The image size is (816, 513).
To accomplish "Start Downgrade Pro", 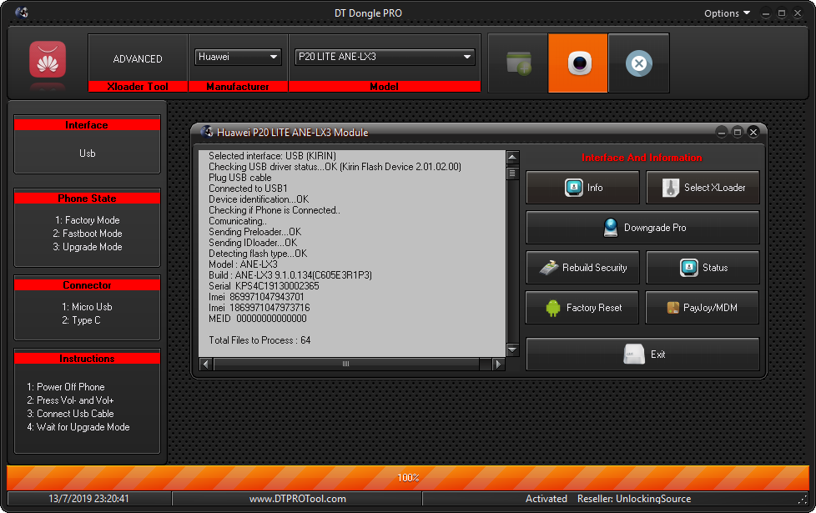I will click(642, 228).
